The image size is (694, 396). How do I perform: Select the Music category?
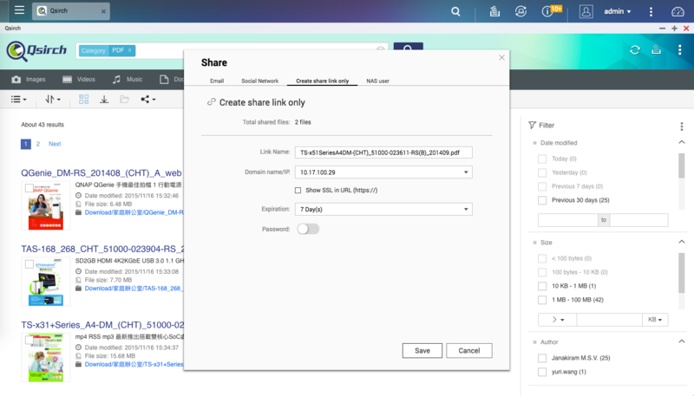pos(128,80)
